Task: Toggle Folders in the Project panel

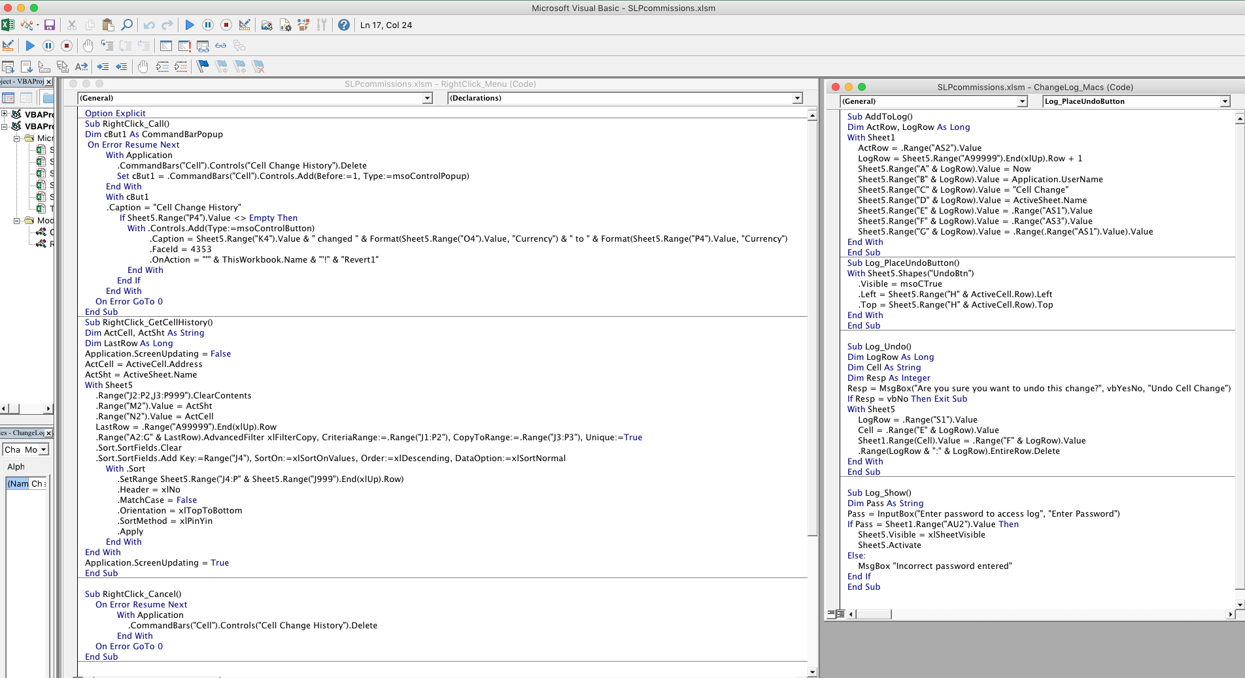Action: click(x=47, y=98)
